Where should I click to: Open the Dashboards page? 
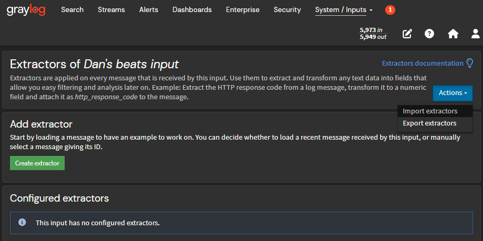tap(192, 10)
